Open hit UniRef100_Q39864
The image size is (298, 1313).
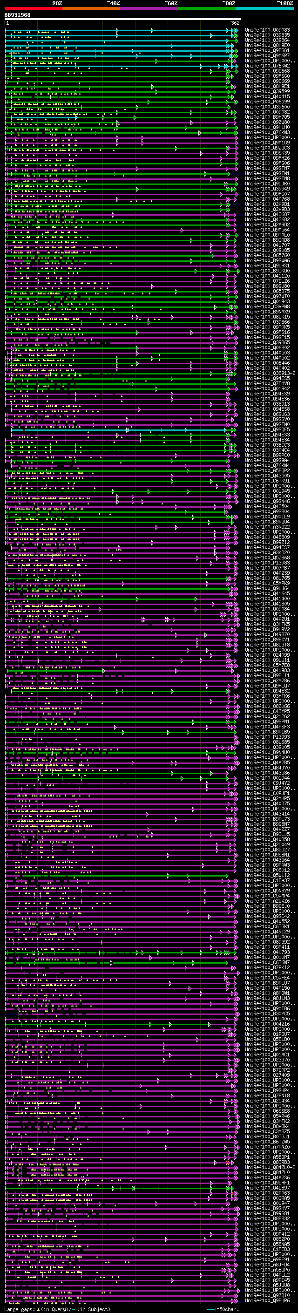click(x=267, y=40)
